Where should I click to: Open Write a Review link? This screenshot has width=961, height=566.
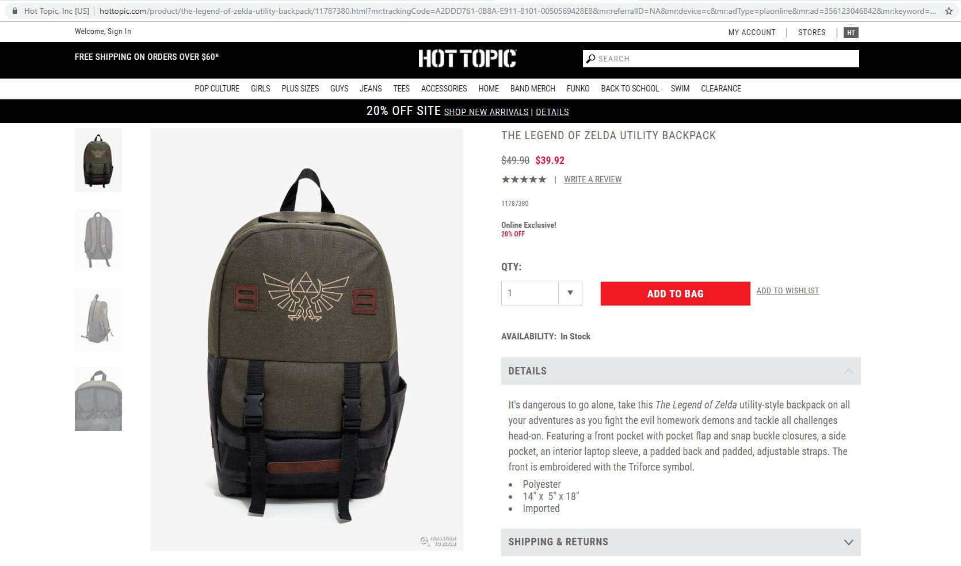pyautogui.click(x=593, y=179)
